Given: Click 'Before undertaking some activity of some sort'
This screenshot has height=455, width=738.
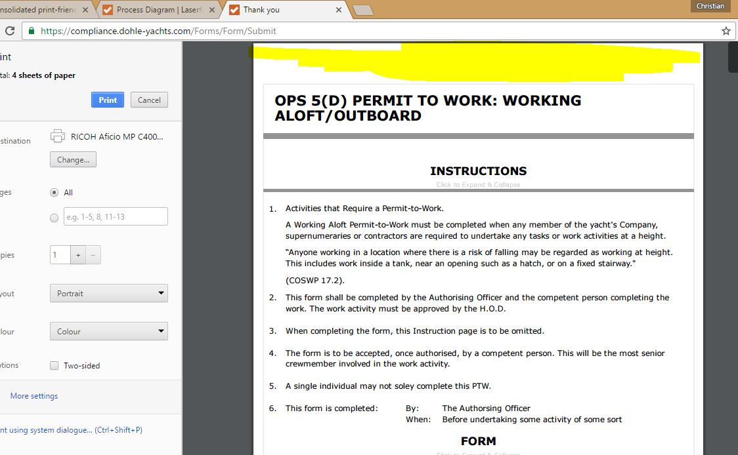Looking at the screenshot, I should [x=532, y=420].
